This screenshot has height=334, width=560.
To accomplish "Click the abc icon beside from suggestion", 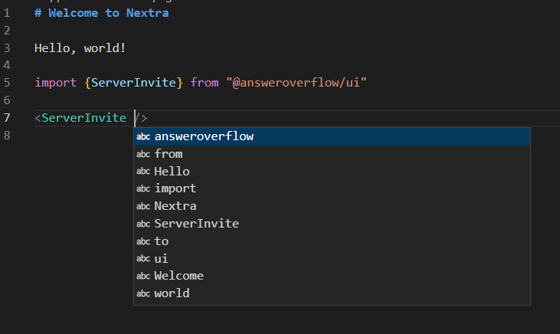I will tap(143, 154).
